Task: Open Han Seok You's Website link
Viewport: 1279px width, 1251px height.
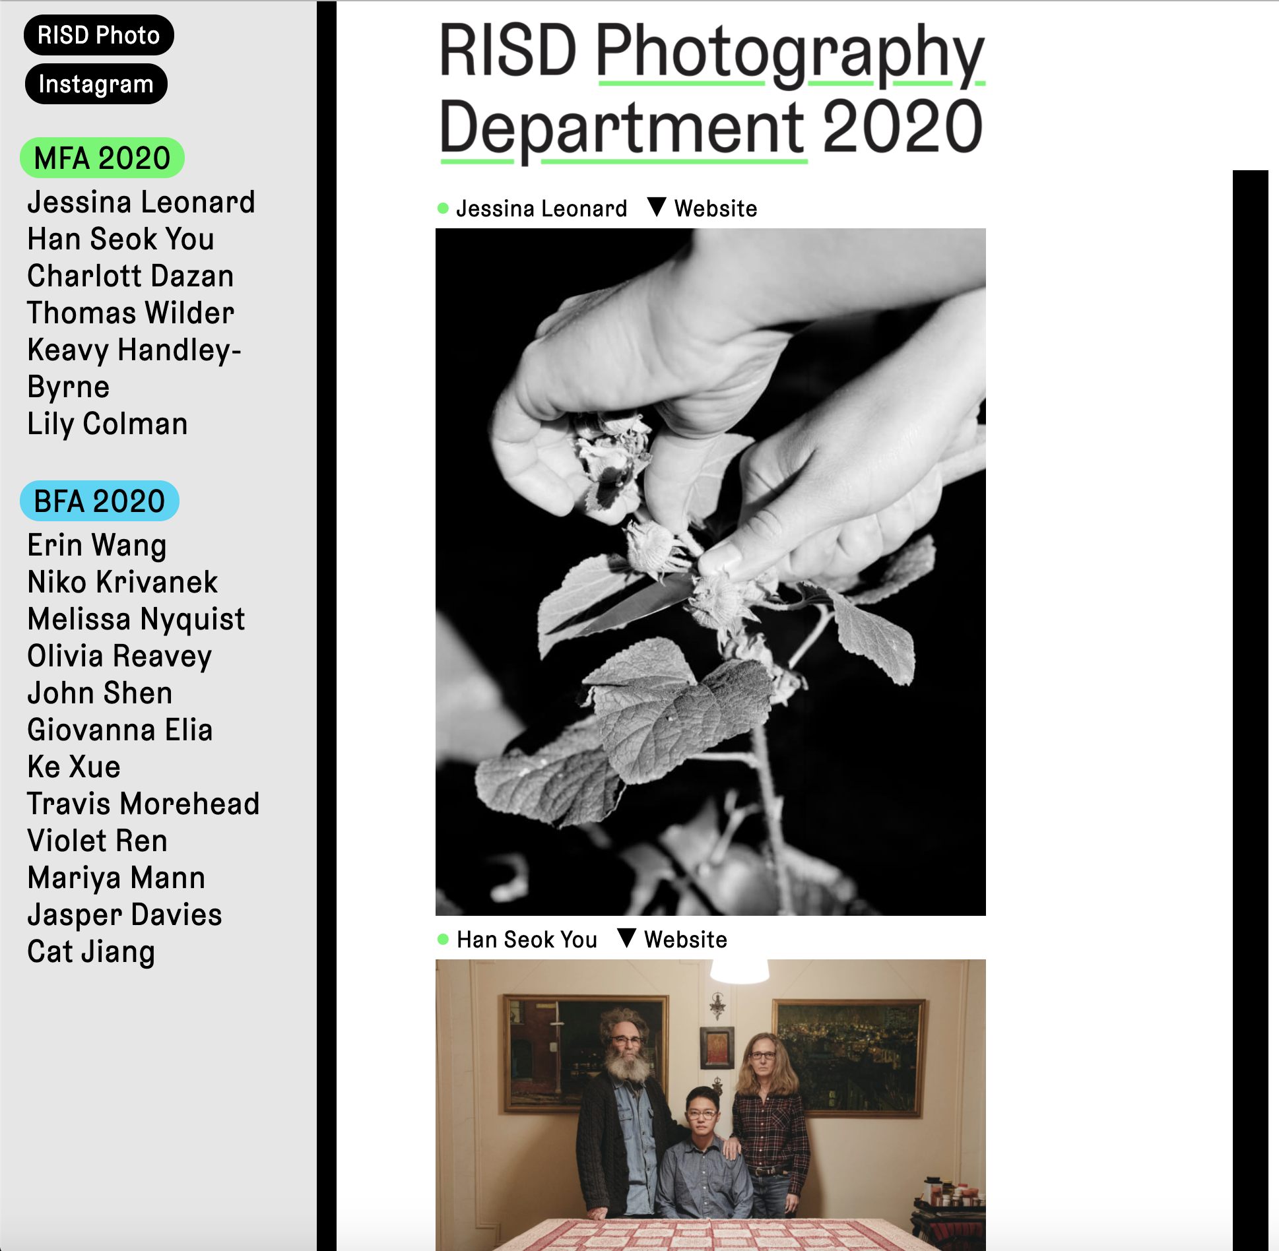Action: click(x=686, y=940)
